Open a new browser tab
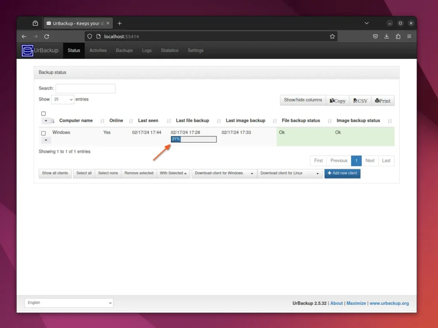The width and height of the screenshot is (438, 328). [120, 24]
